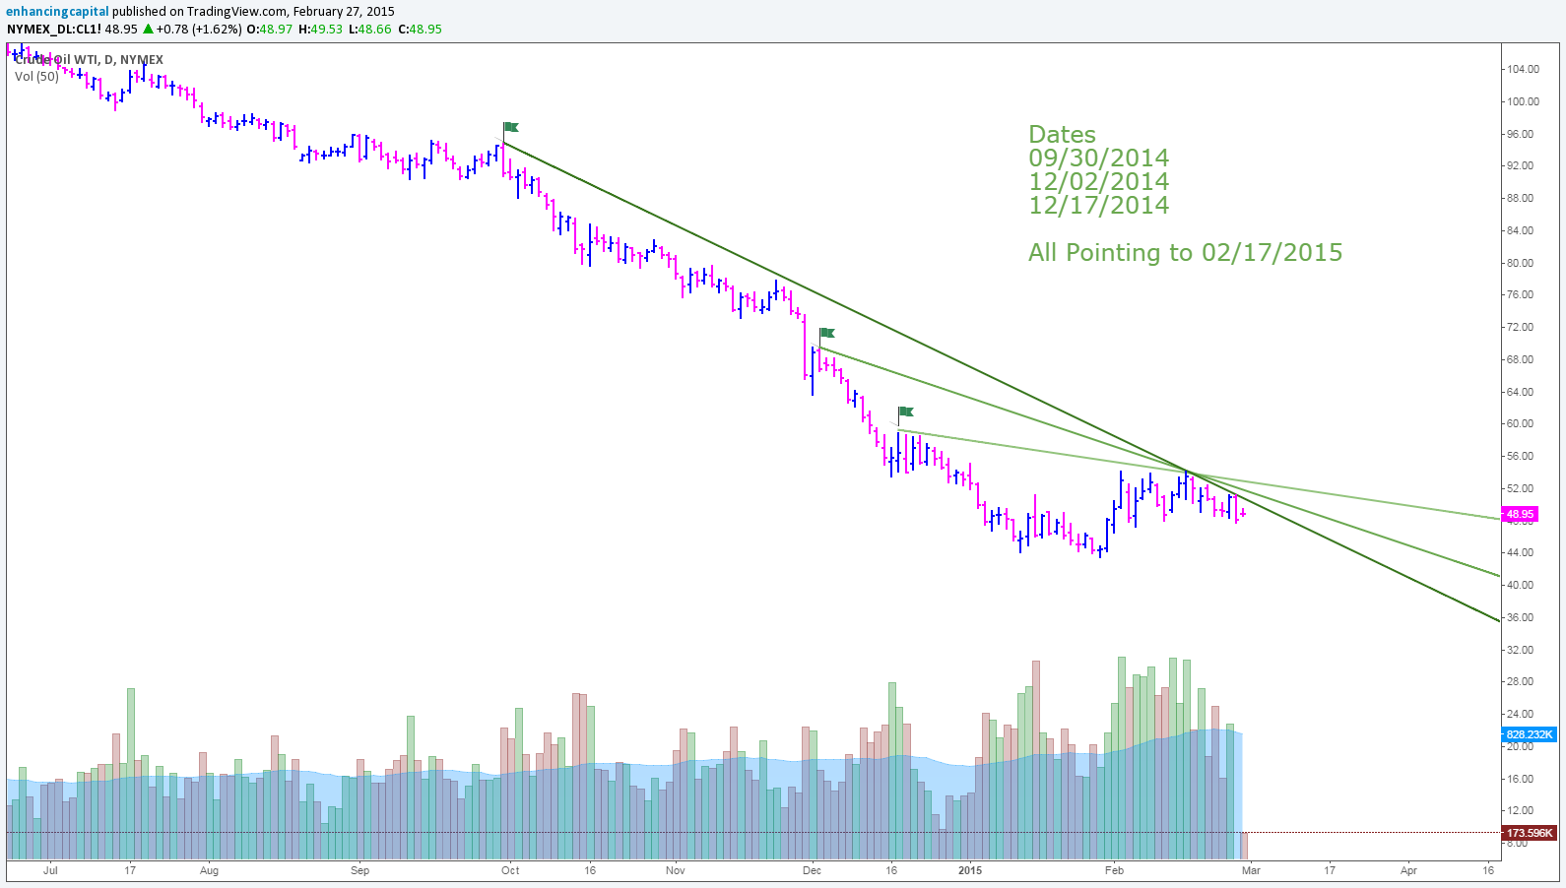Click the 'Oct' label on time axis
Image resolution: width=1566 pixels, height=888 pixels.
pos(510,870)
